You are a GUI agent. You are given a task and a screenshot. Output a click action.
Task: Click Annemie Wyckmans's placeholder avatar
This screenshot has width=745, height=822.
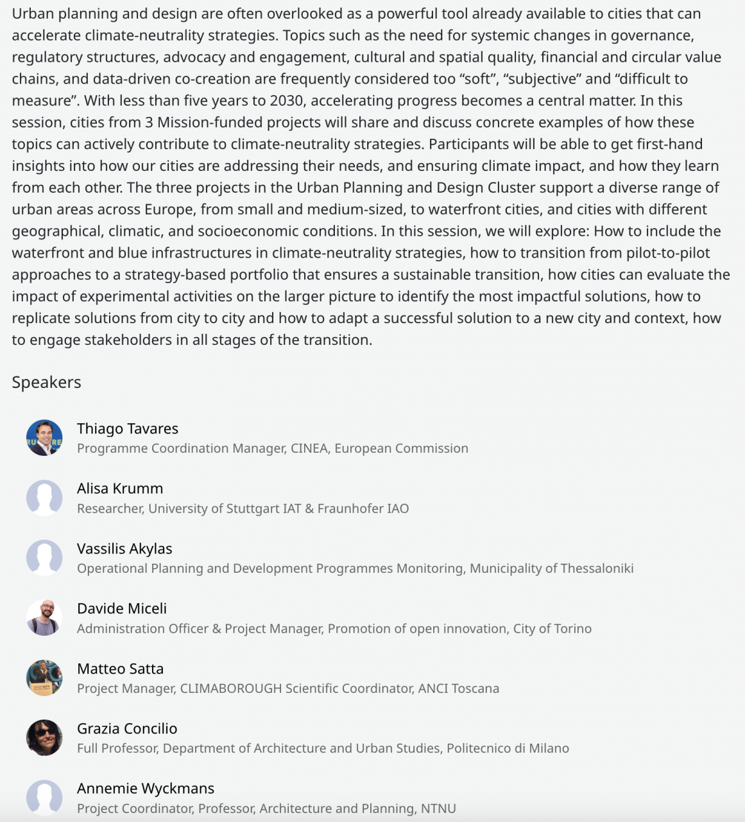(x=44, y=797)
